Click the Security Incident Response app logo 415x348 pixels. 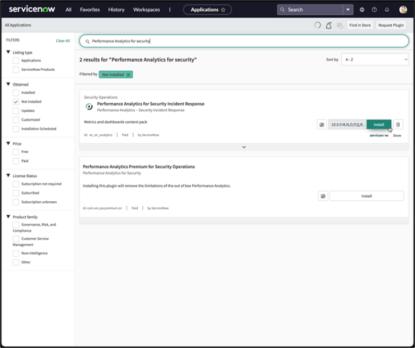(89, 107)
